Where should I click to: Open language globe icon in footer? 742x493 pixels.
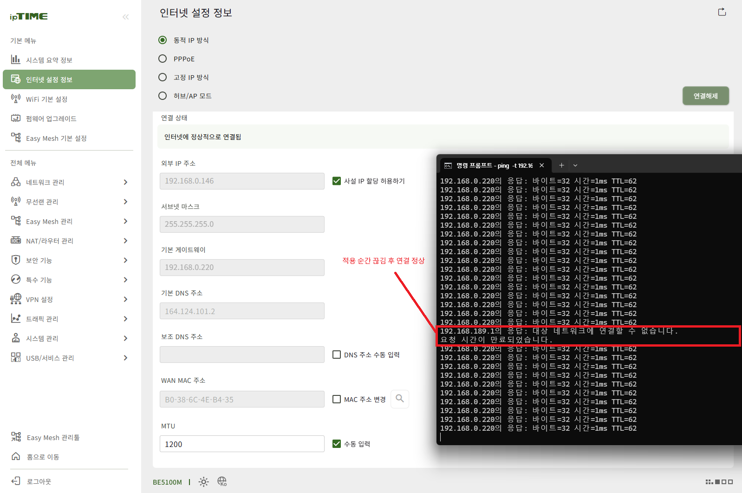tap(222, 481)
